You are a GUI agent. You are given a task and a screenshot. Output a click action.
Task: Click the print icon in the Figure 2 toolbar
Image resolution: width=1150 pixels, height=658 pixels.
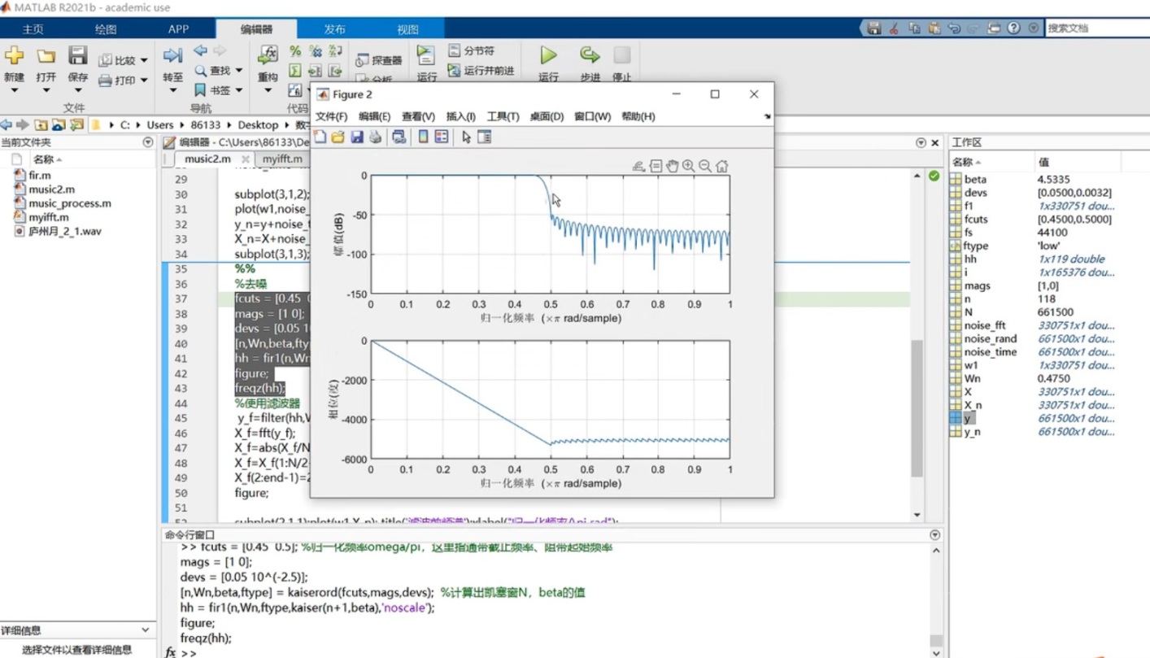coord(375,137)
